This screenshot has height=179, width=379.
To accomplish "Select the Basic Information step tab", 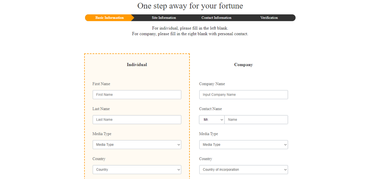I will click(109, 18).
